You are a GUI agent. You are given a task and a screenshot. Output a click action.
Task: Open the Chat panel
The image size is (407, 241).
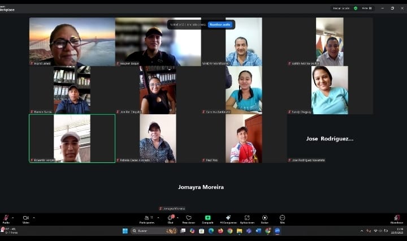tap(170, 218)
